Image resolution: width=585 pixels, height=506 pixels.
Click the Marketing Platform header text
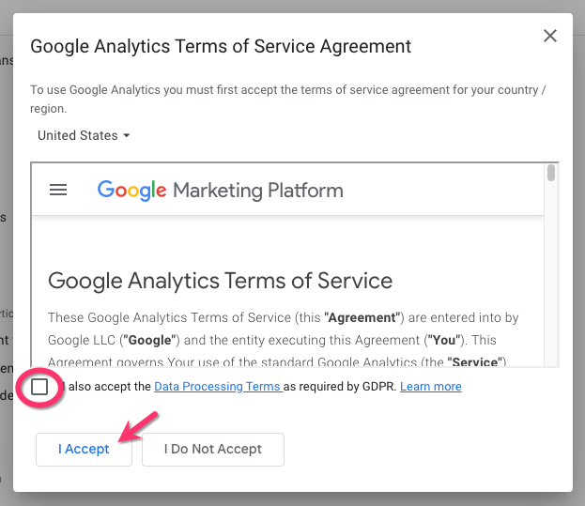pos(257,191)
